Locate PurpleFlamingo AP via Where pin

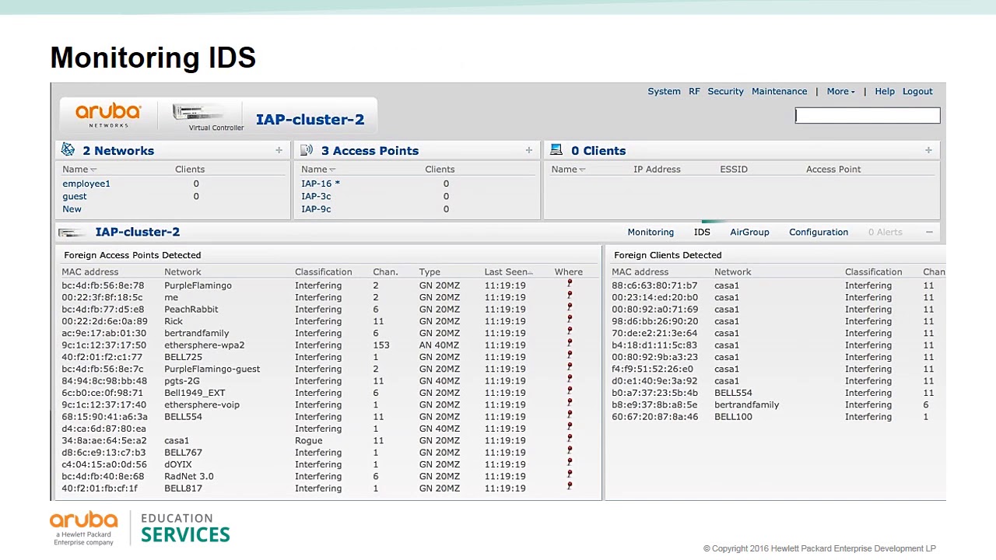click(570, 285)
